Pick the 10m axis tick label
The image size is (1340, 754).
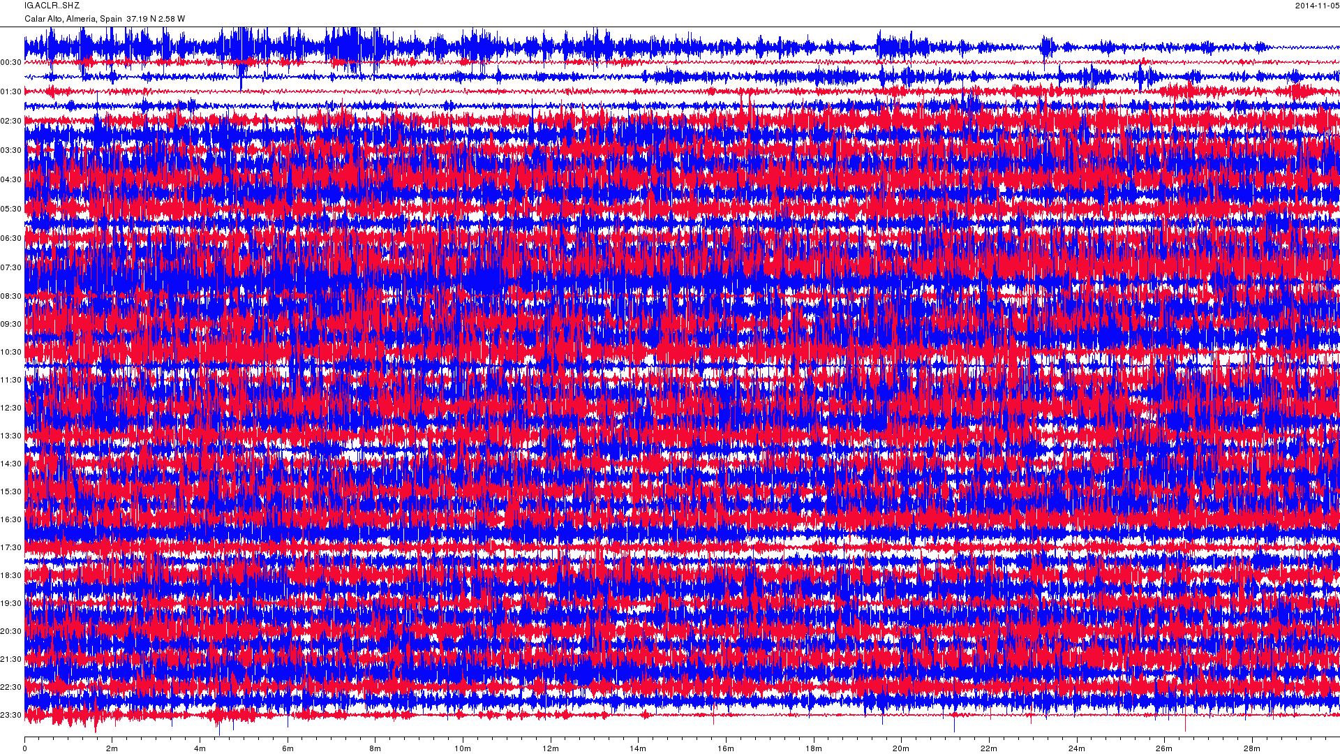(x=463, y=749)
